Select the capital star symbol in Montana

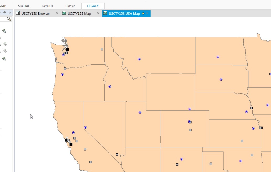coord(139,59)
